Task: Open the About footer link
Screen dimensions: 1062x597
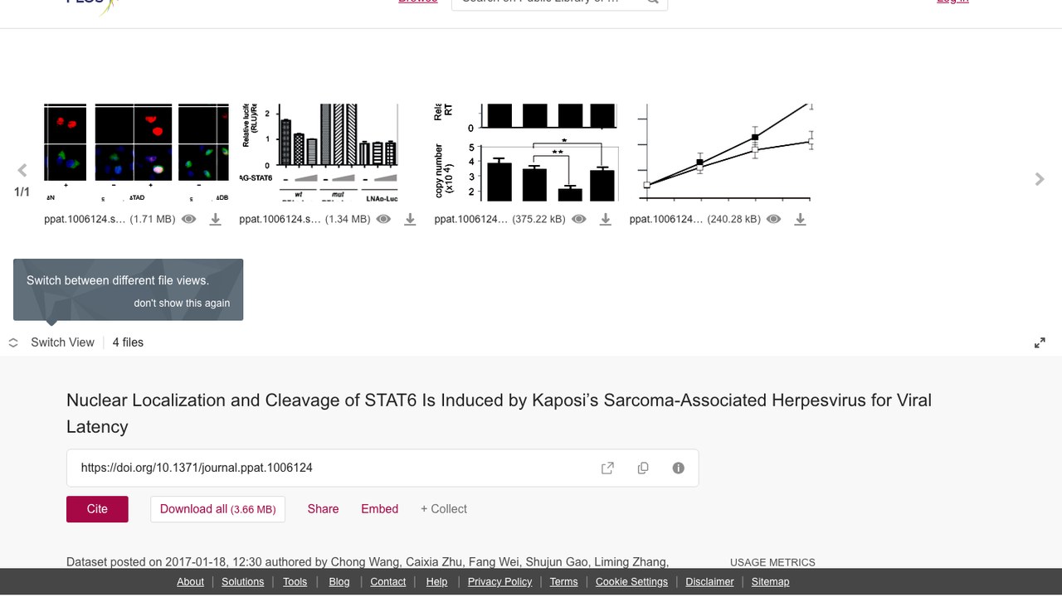Action: (x=190, y=582)
